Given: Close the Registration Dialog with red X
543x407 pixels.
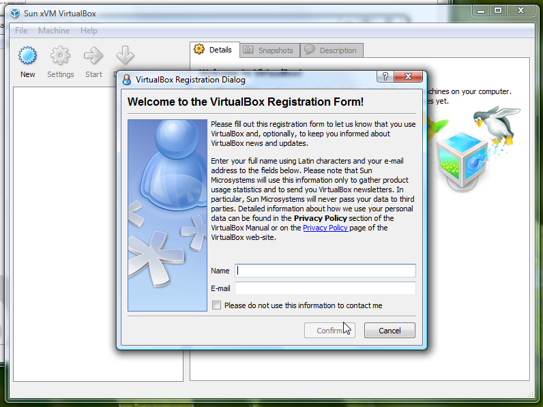Looking at the screenshot, I should coord(408,76).
